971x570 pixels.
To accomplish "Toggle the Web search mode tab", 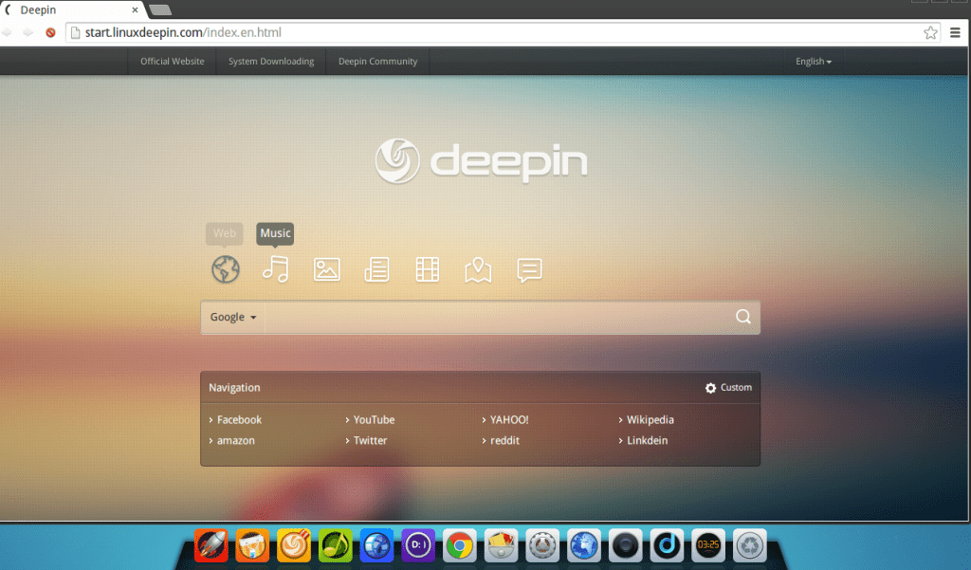I will 224,233.
